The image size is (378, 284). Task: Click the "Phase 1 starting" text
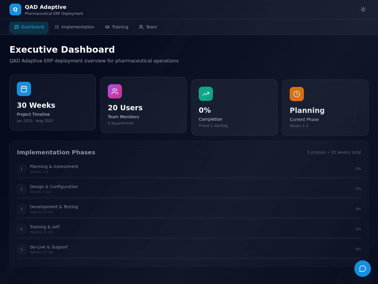tap(213, 126)
